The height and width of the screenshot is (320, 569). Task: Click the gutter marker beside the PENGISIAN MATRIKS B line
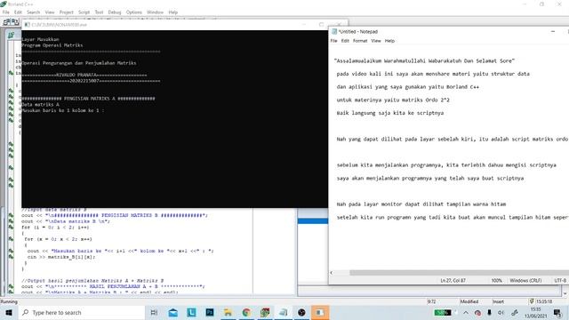11,215
